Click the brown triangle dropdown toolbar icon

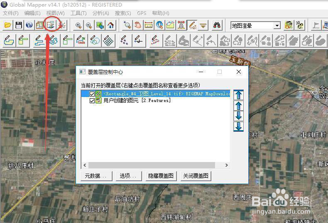coord(203,25)
